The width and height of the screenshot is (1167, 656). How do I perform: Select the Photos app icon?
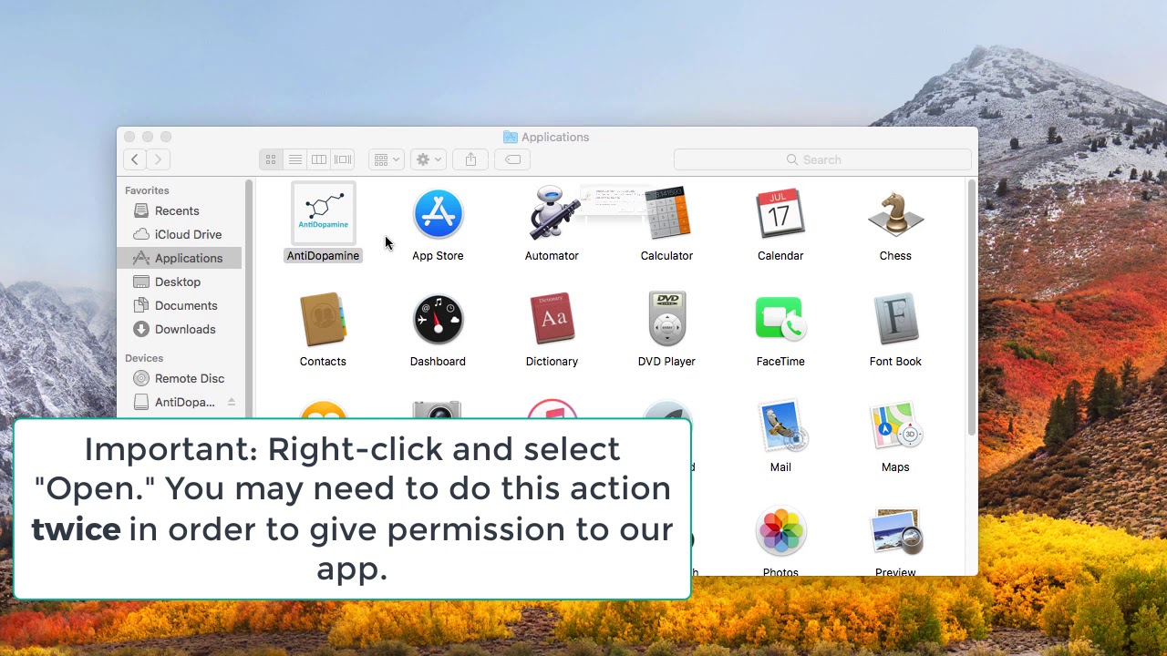[x=780, y=531]
